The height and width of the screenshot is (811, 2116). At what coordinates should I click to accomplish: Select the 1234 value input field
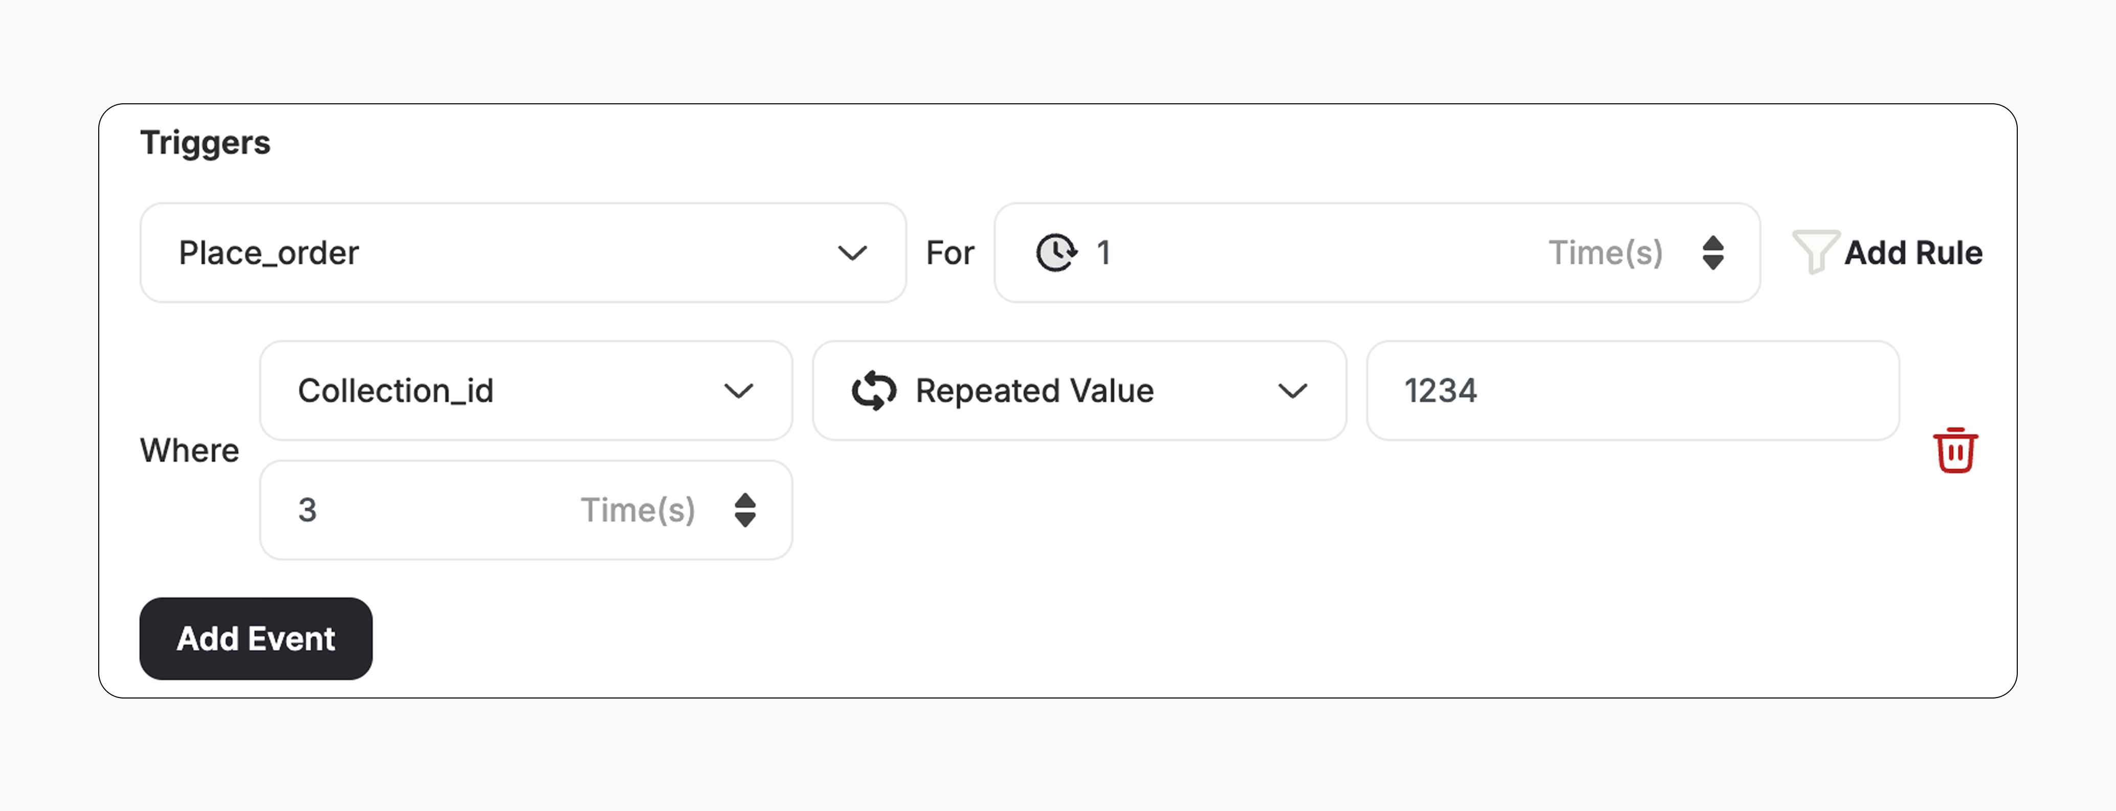(1632, 391)
